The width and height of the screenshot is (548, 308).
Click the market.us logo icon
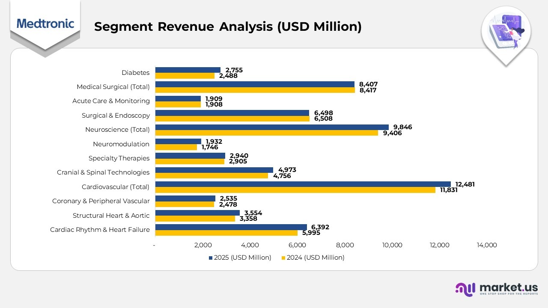[465, 289]
